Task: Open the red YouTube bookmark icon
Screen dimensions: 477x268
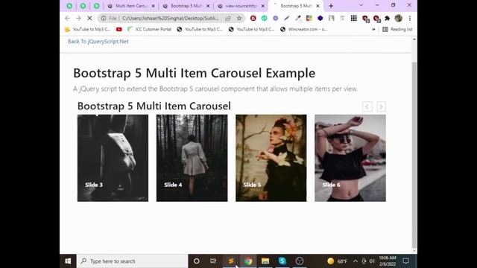Action: tap(119, 29)
